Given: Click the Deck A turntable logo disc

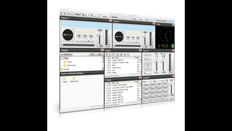Looking at the screenshot, I should coord(68,35).
